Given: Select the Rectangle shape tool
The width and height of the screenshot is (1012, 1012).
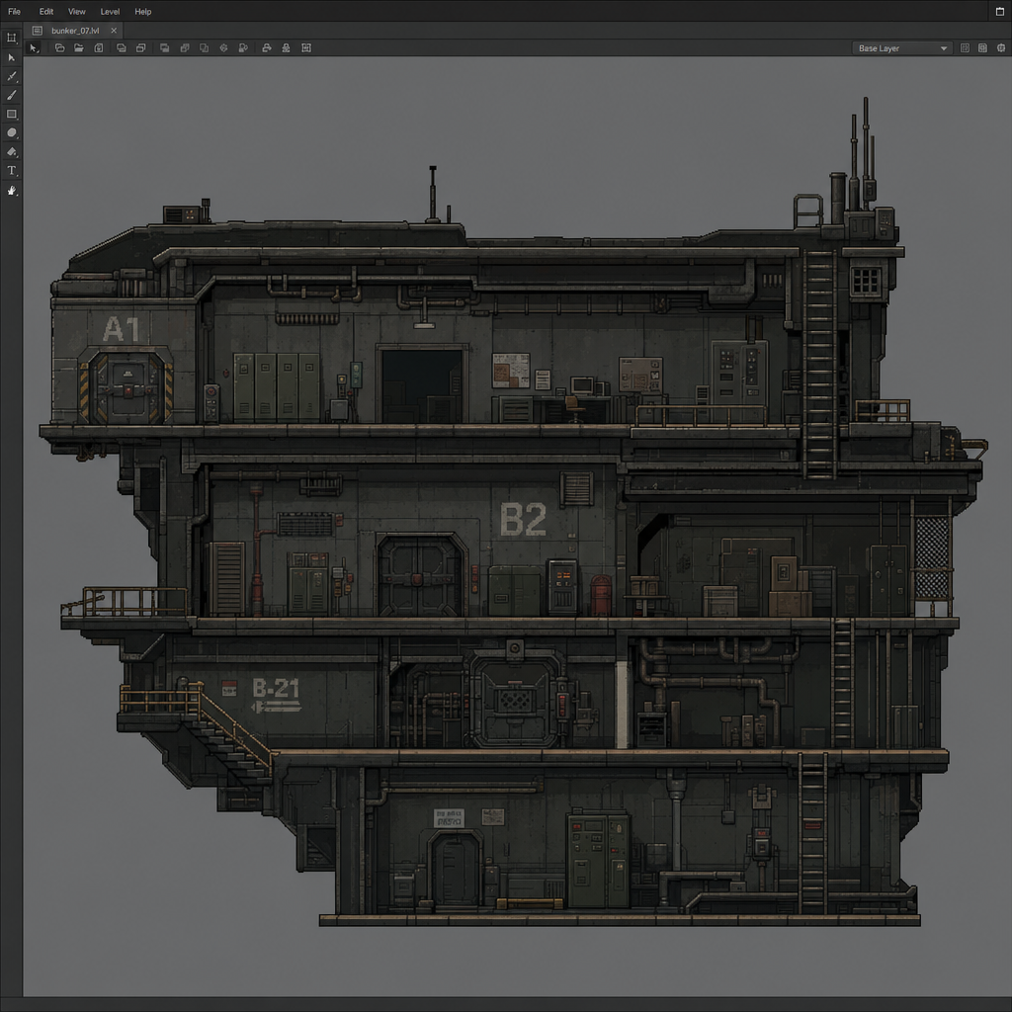Looking at the screenshot, I should coord(11,115).
